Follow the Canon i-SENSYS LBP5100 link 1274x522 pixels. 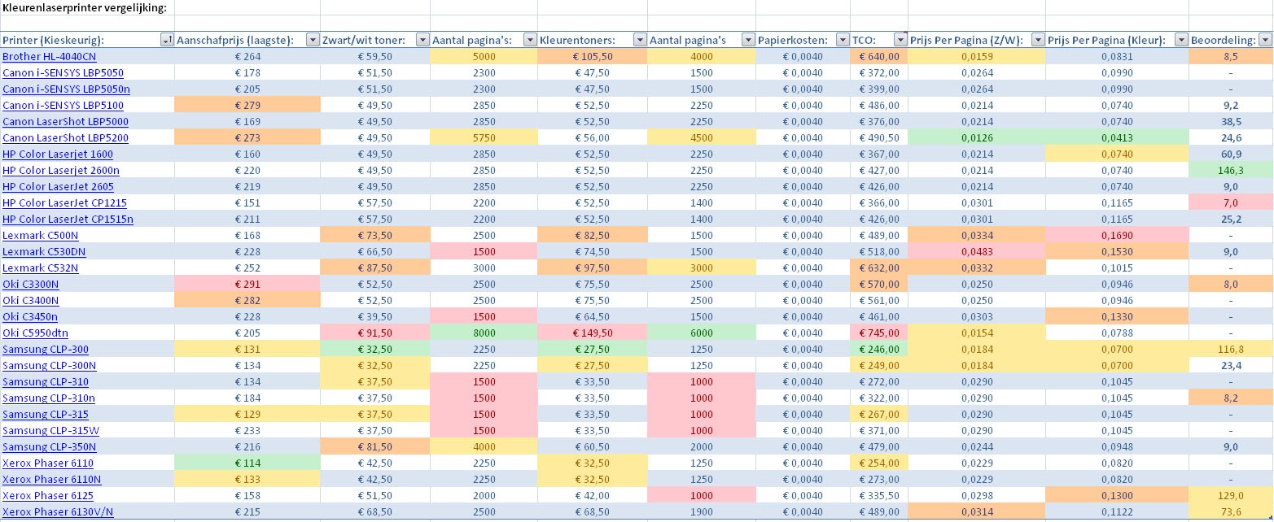click(63, 106)
